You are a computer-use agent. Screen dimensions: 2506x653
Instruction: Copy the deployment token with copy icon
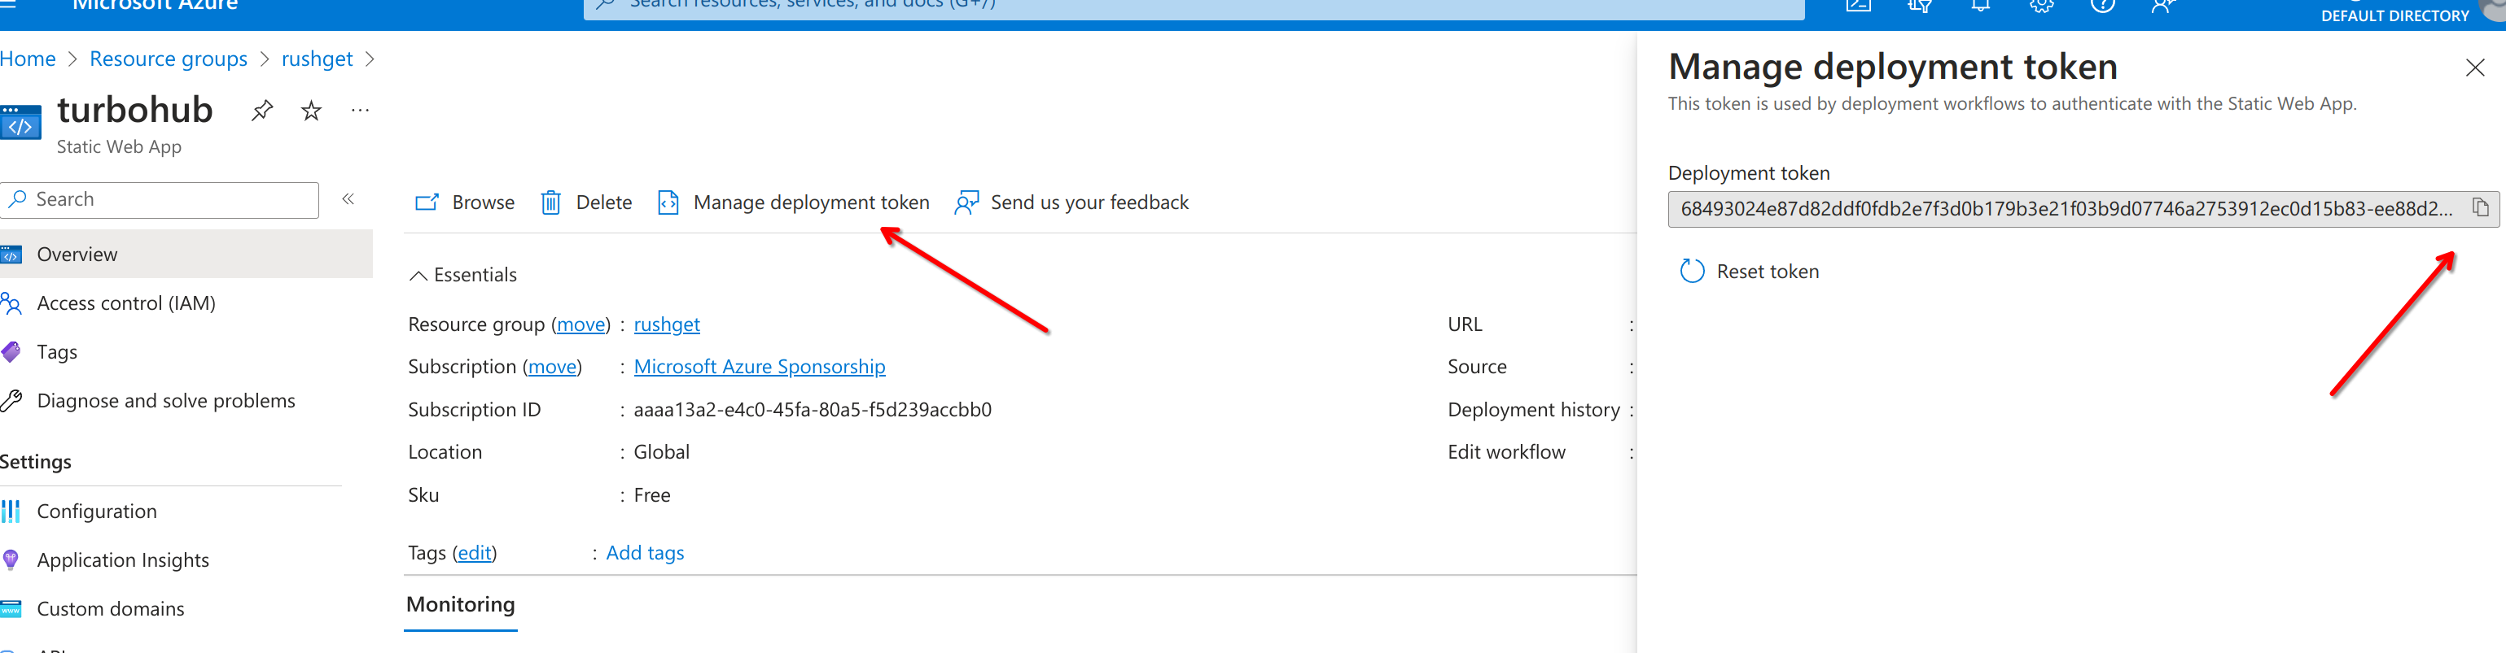[x=2481, y=208]
